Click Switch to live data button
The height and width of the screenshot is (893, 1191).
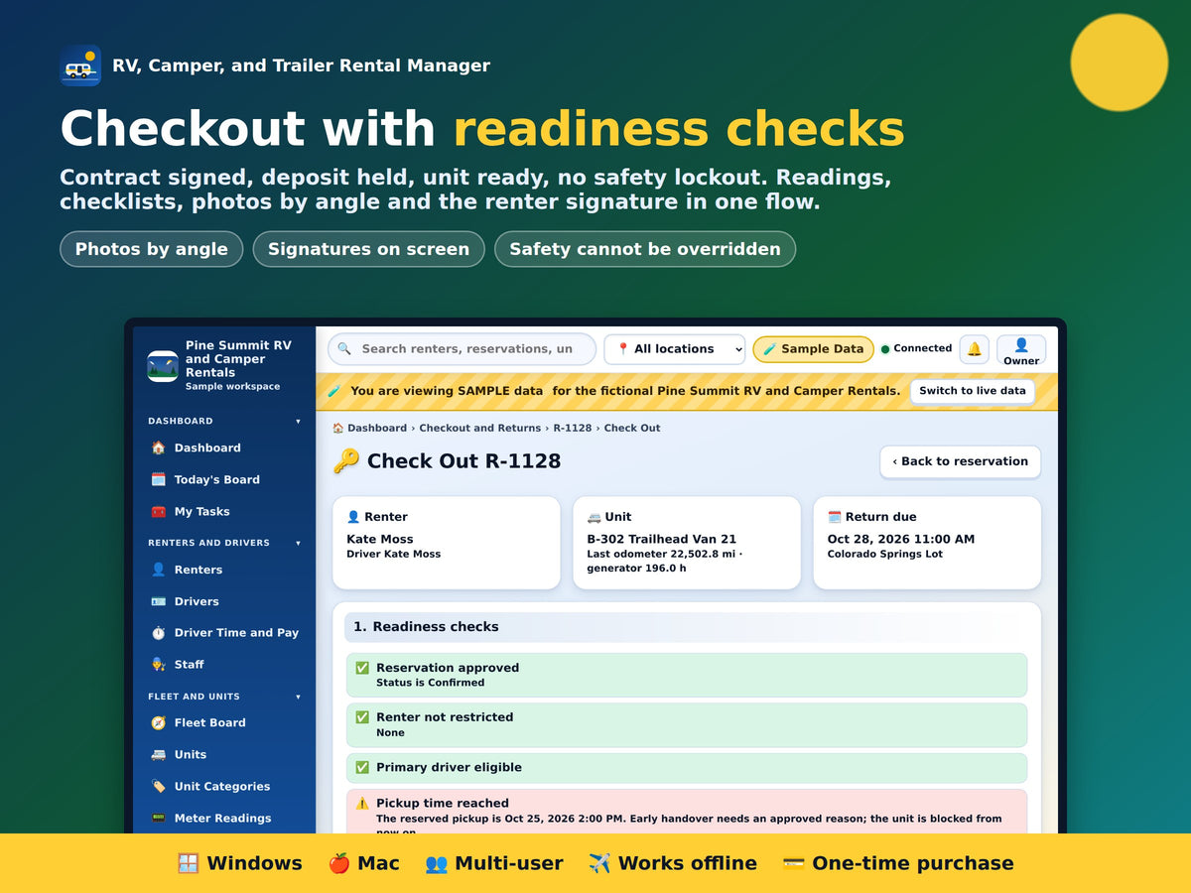(x=972, y=391)
